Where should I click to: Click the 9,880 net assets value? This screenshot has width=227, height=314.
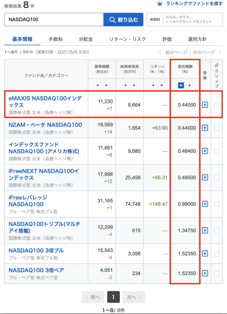[134, 151]
